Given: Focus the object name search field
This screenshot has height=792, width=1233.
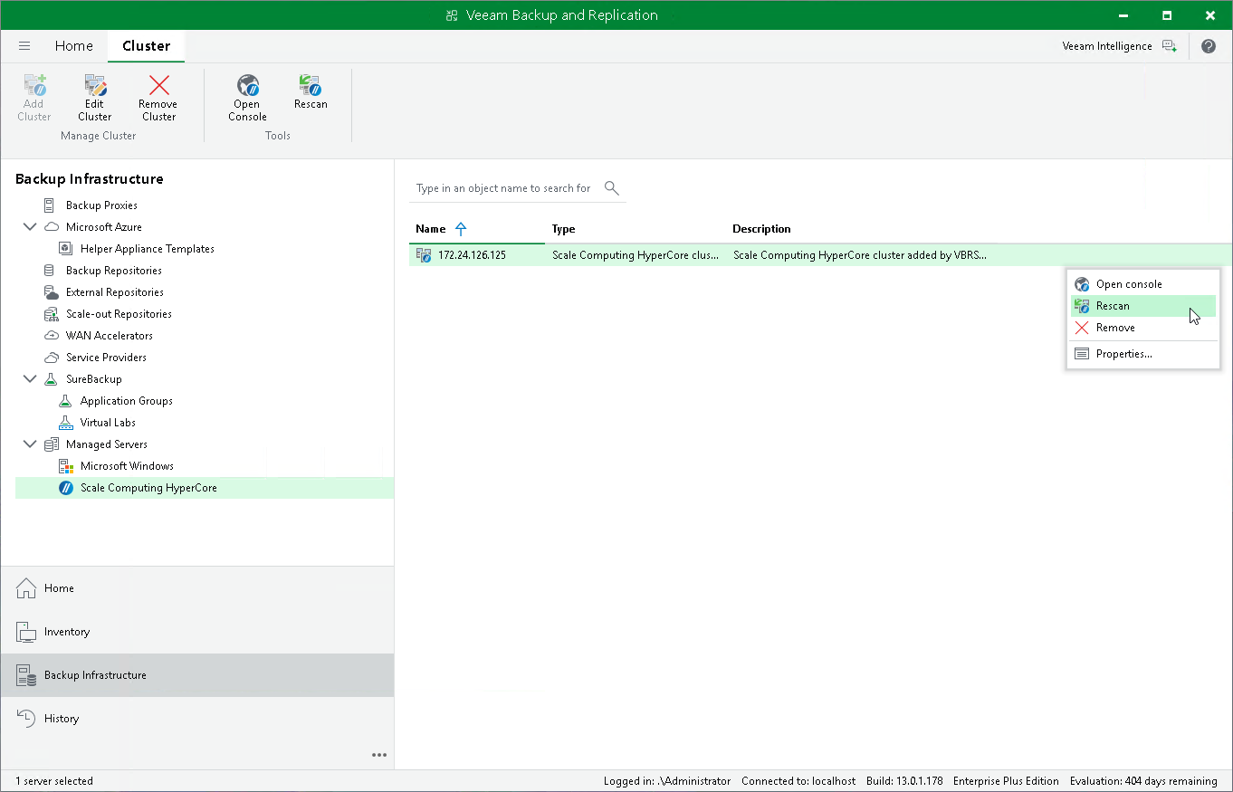Looking at the screenshot, I should coord(503,188).
